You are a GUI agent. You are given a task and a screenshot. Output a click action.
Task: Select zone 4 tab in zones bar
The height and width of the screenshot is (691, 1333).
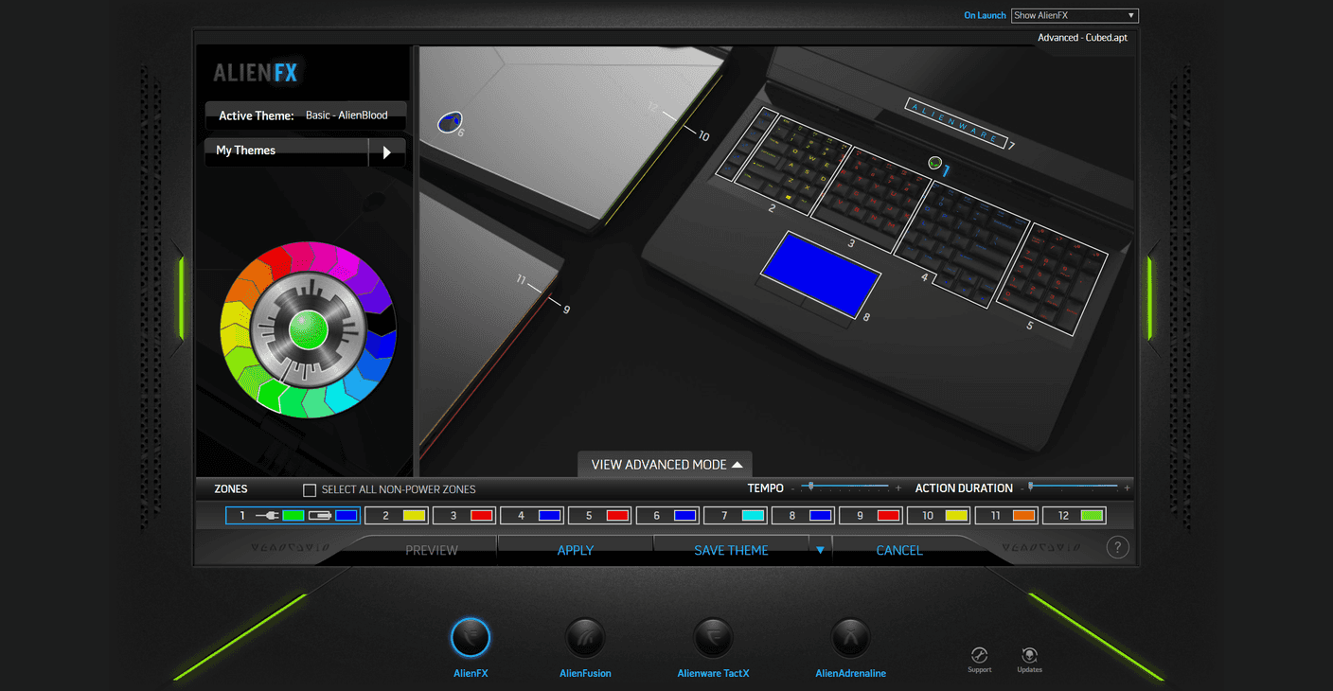coord(532,516)
